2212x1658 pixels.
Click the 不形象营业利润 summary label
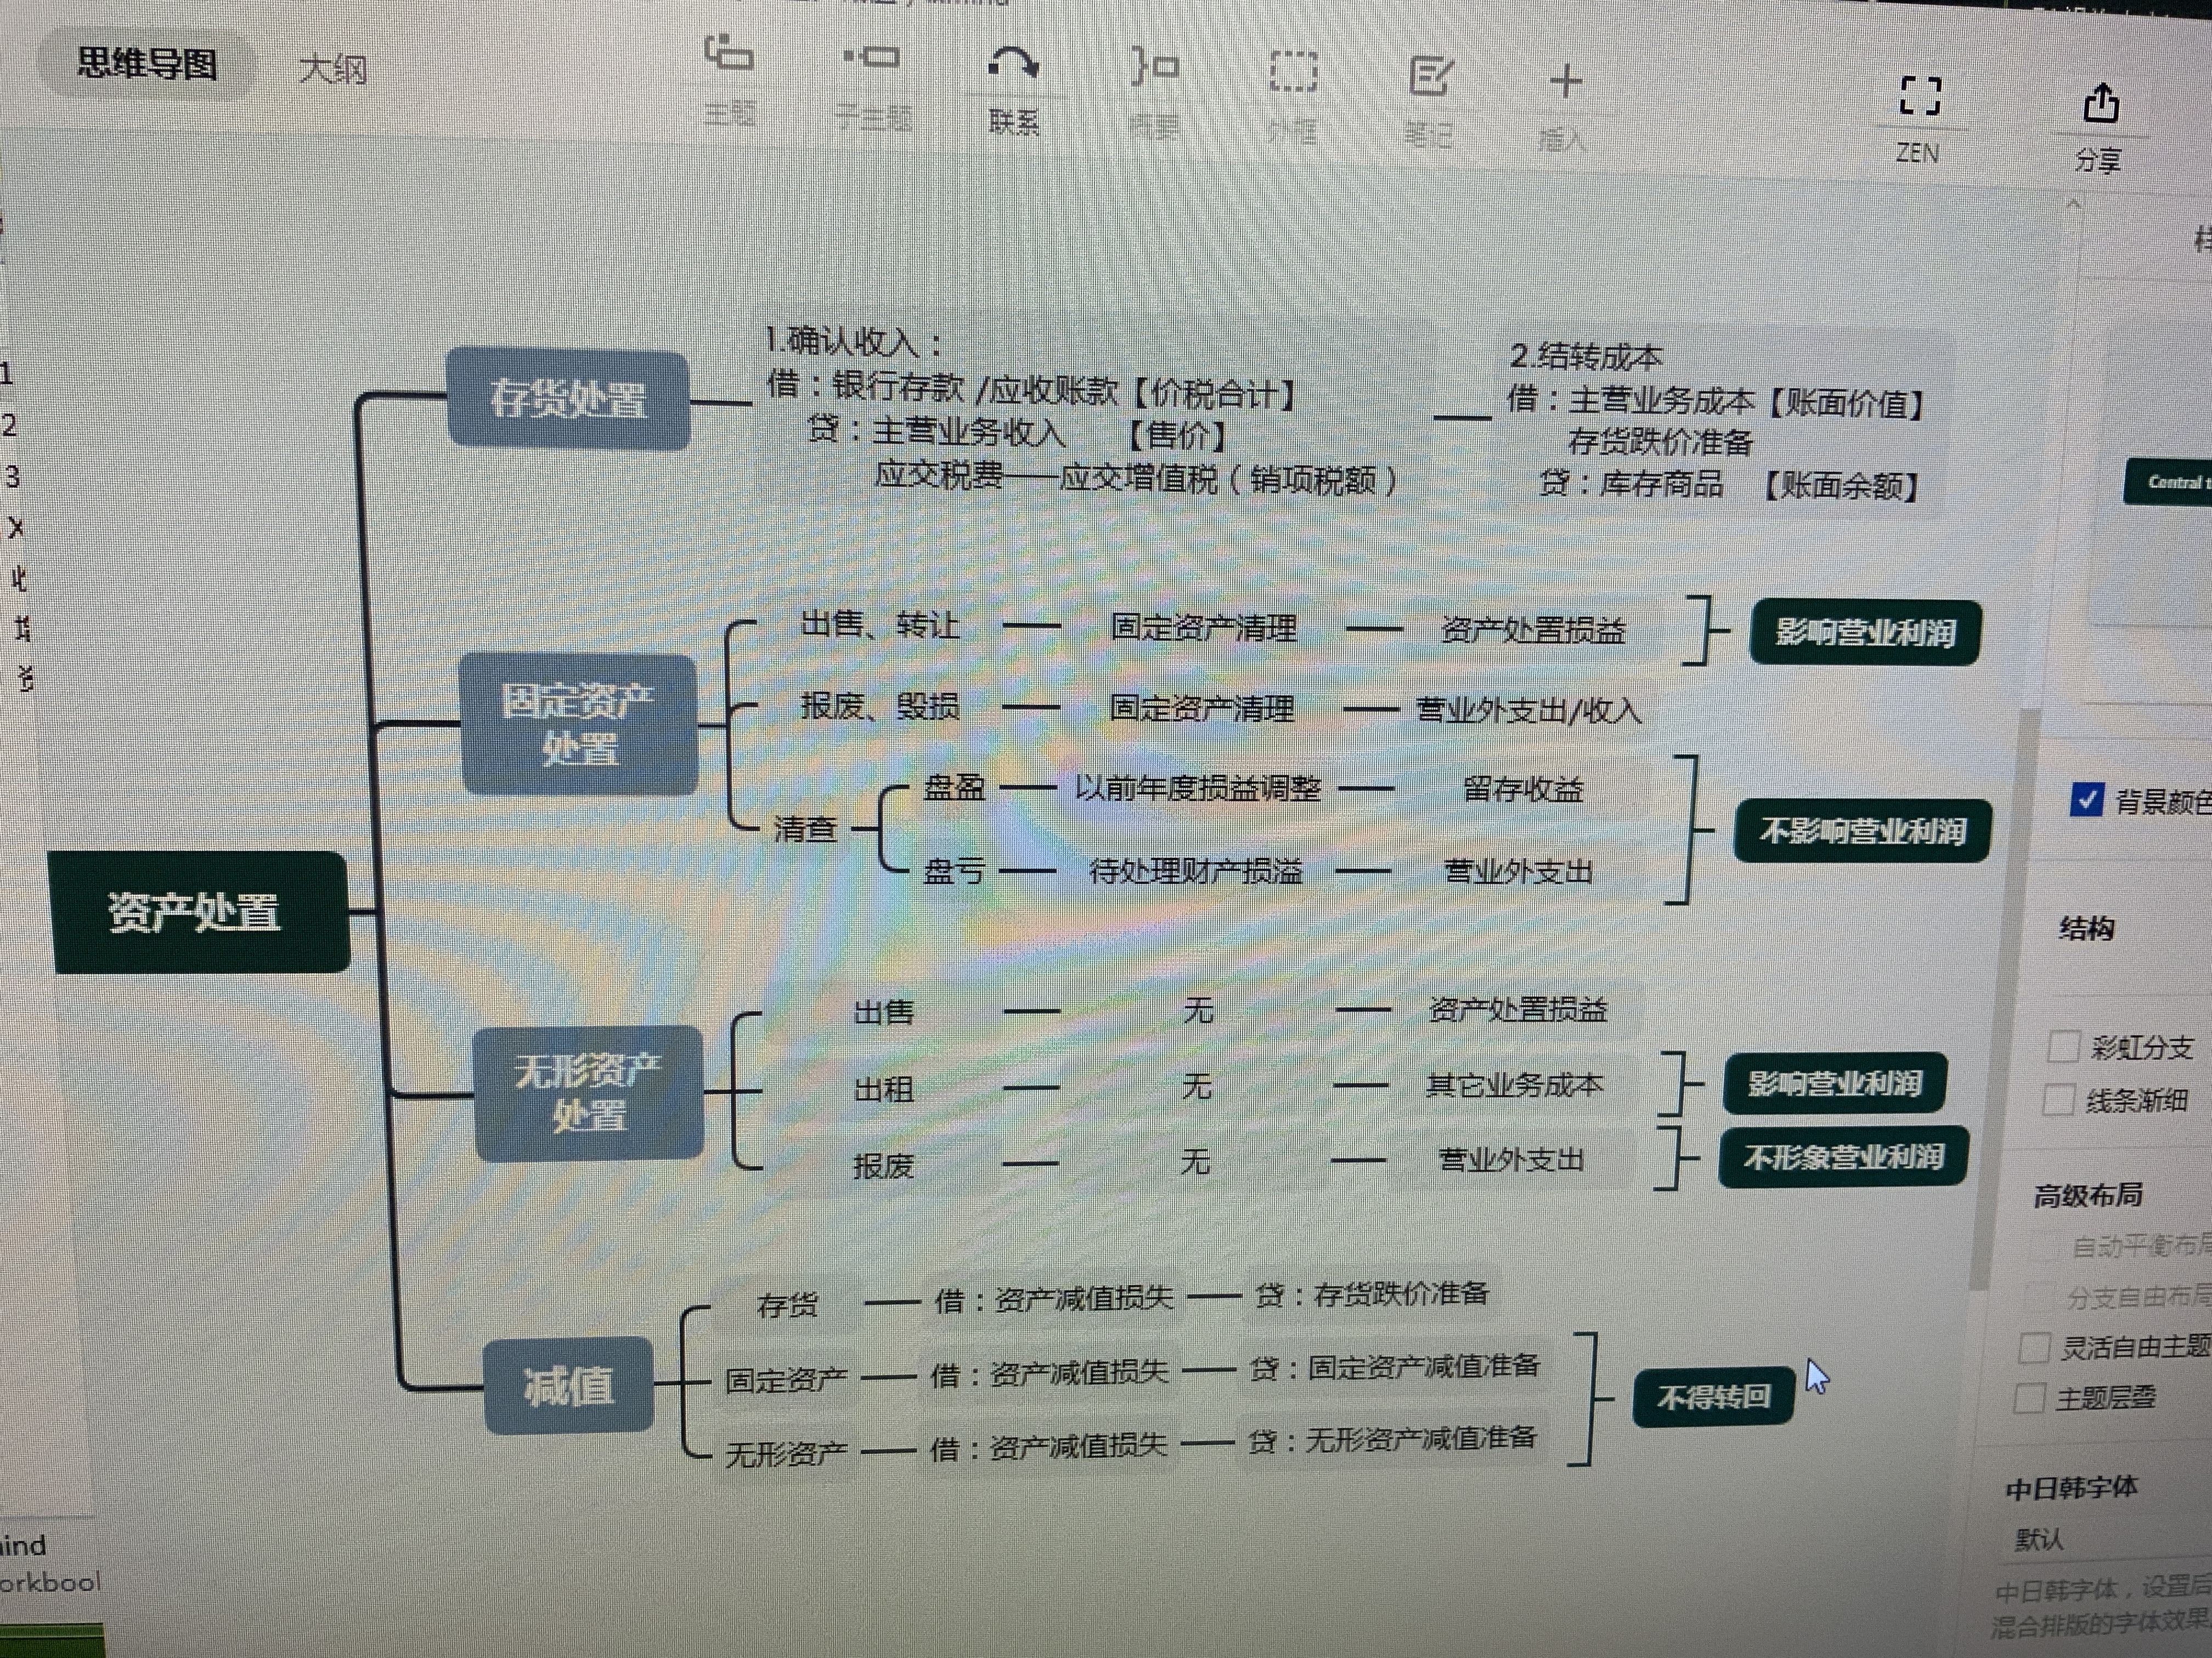1843,1157
